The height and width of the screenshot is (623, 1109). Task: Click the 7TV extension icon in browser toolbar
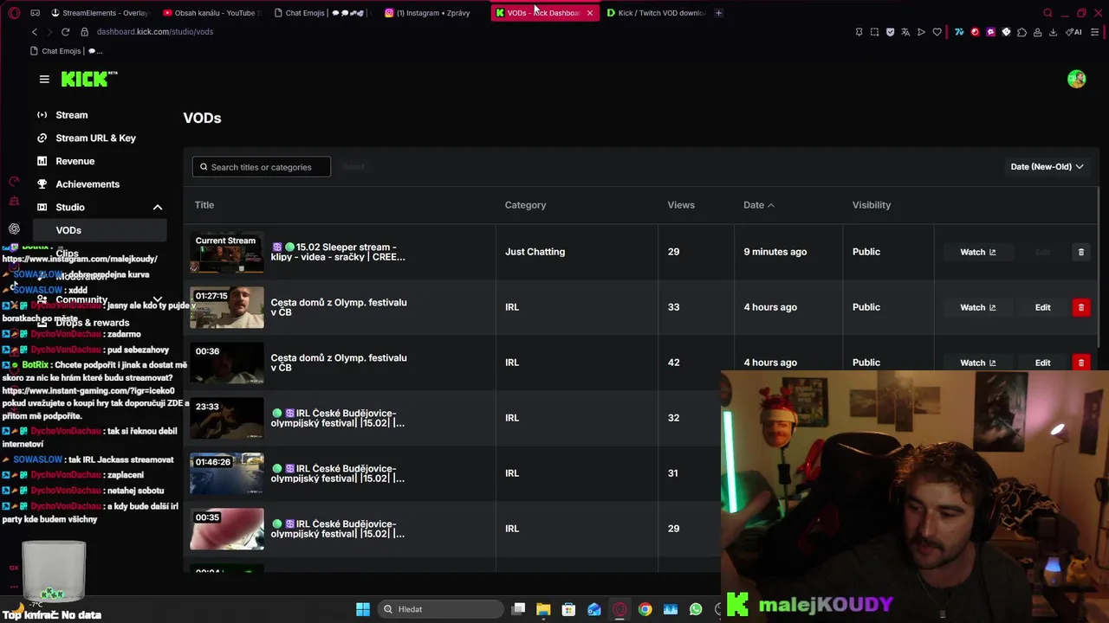pos(959,32)
